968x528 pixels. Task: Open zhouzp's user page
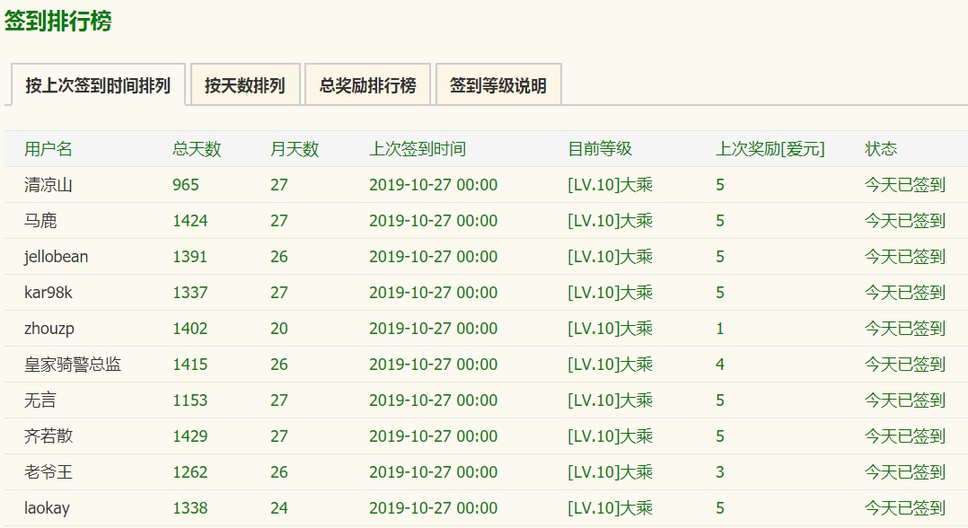(x=49, y=329)
